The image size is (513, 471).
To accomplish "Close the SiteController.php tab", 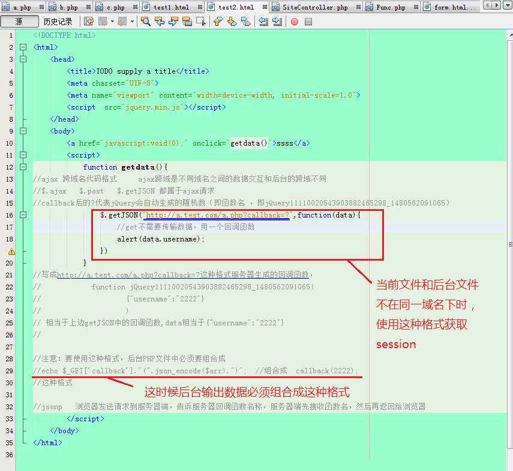I will [359, 7].
